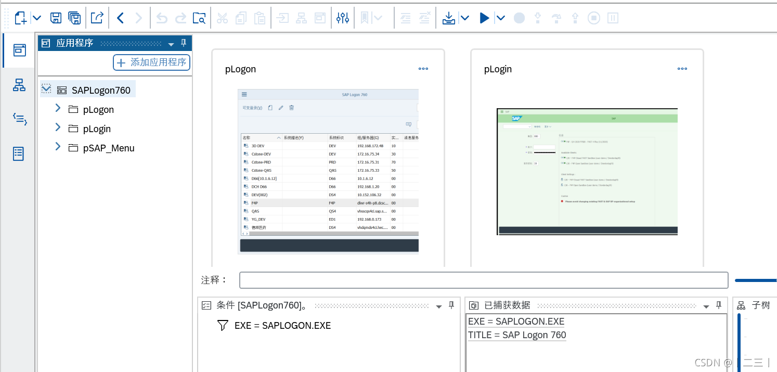Pin the 条件 panel
777x372 pixels.
pos(451,305)
